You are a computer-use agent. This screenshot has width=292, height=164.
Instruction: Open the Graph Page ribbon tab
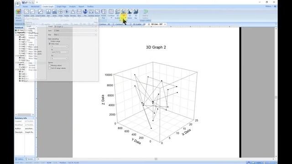point(61,6)
